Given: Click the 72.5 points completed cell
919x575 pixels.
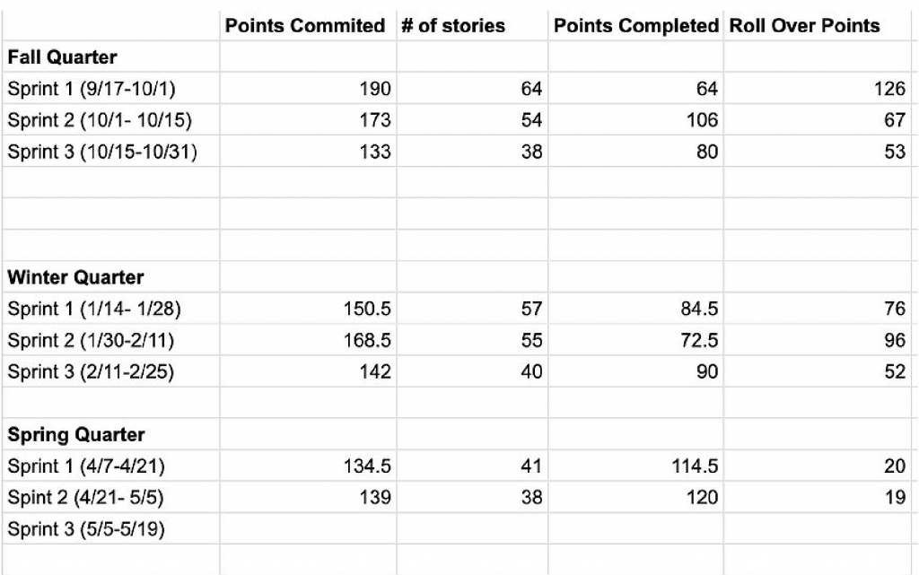Looking at the screenshot, I should 636,340.
